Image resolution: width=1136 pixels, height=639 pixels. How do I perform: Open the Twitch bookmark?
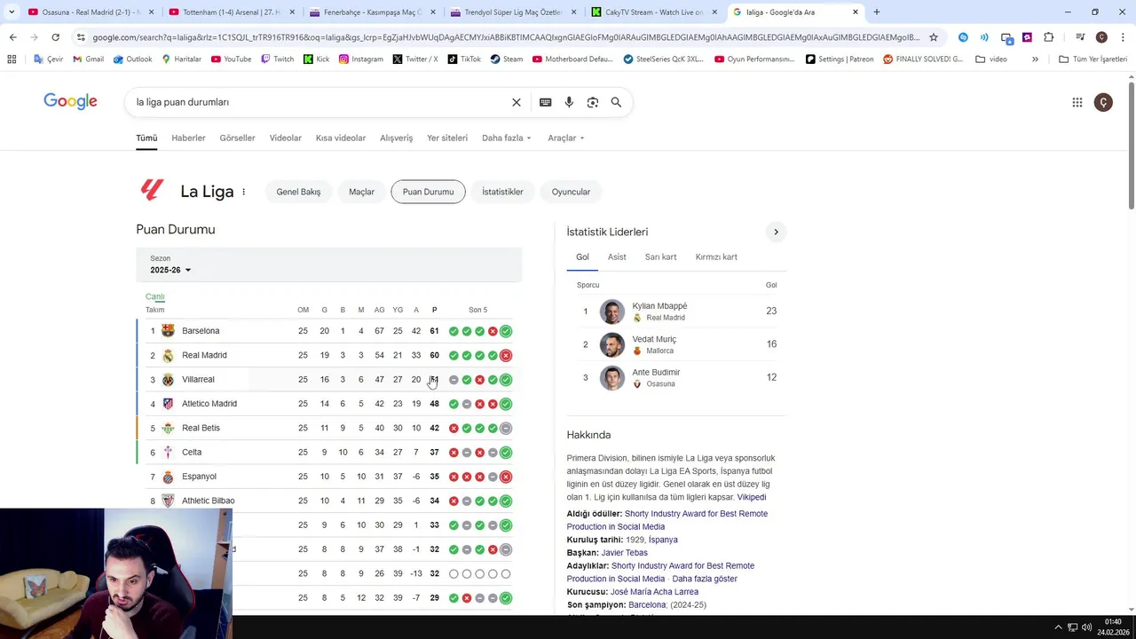click(277, 59)
